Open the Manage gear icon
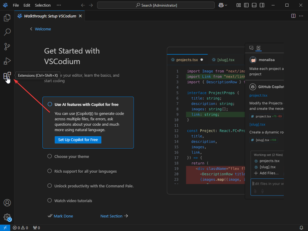The image size is (308, 231). point(7,217)
